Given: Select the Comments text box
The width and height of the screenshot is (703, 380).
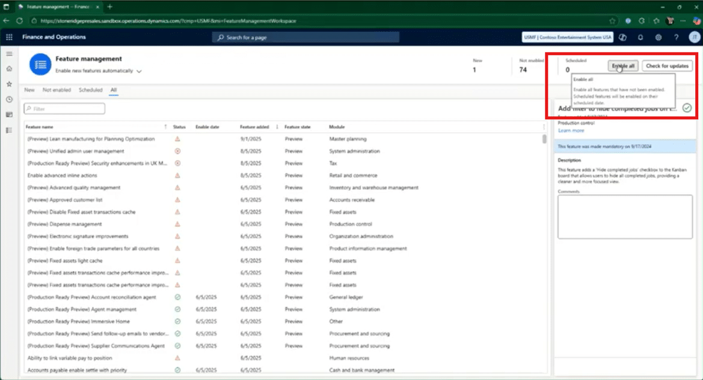Looking at the screenshot, I should [625, 216].
